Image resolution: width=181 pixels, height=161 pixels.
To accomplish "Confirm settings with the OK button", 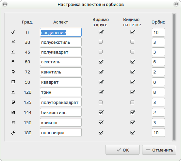I will pyautogui.click(x=123, y=150).
